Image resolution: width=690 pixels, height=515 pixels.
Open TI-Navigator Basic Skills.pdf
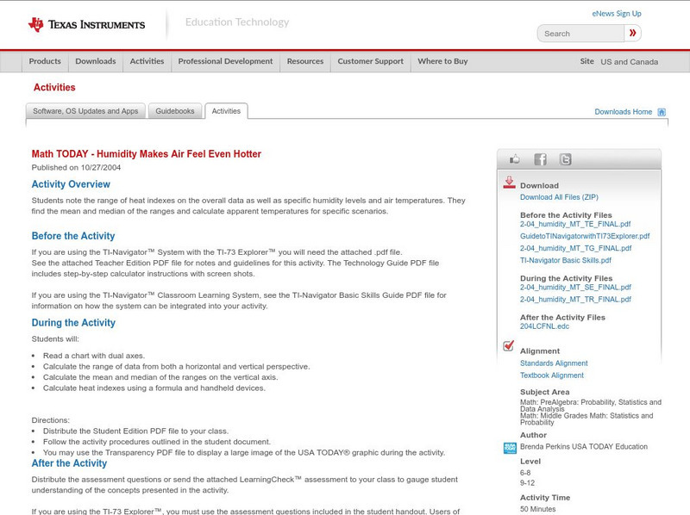[566, 260]
